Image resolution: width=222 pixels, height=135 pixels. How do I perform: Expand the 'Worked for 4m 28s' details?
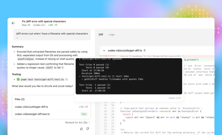tap(77, 122)
